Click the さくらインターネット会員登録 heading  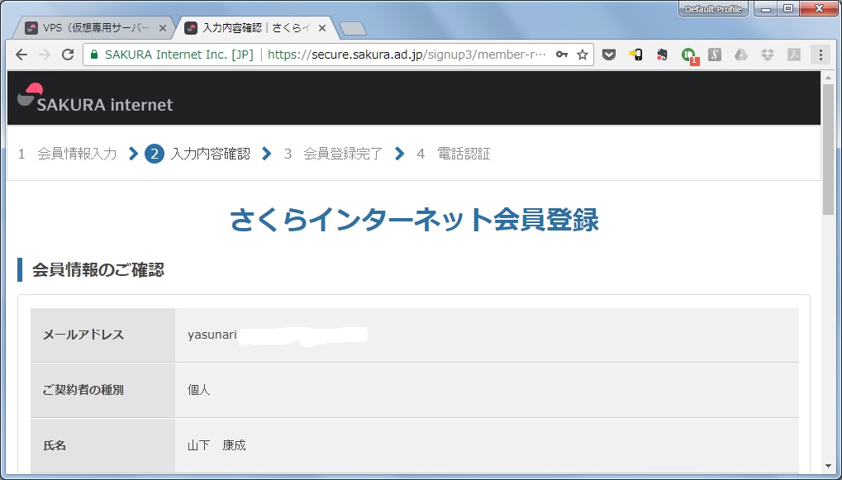(x=414, y=220)
